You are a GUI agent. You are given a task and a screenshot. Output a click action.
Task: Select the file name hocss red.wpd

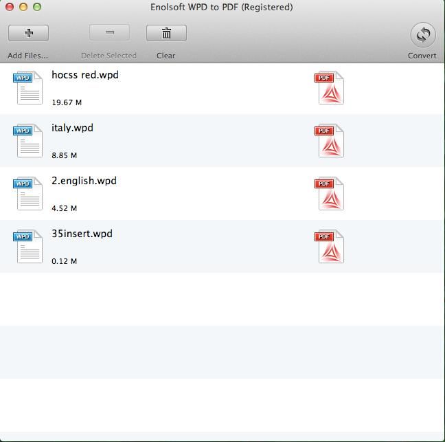(85, 75)
